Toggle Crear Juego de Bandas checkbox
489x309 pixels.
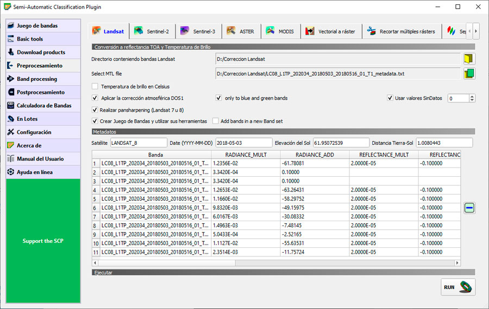pyautogui.click(x=95, y=121)
